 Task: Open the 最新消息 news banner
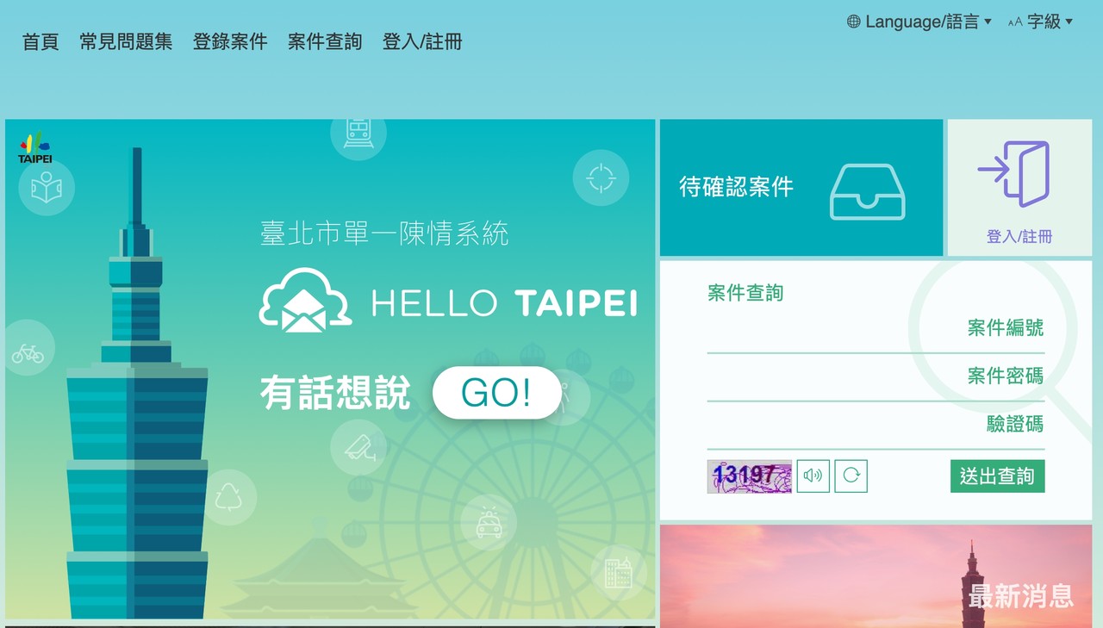[876, 575]
